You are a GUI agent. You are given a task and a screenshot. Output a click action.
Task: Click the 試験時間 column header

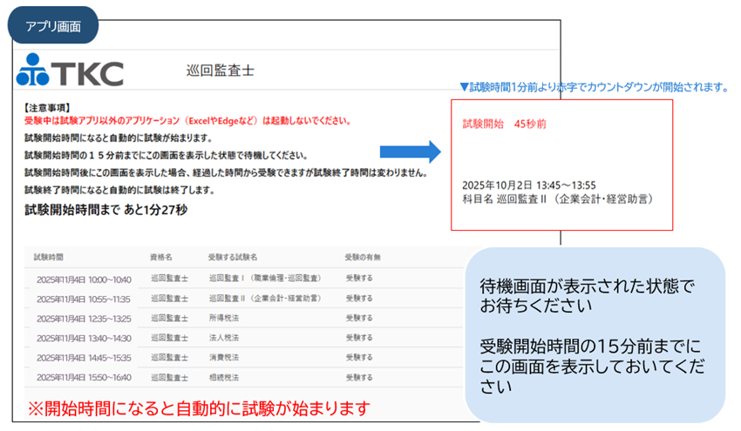click(48, 257)
